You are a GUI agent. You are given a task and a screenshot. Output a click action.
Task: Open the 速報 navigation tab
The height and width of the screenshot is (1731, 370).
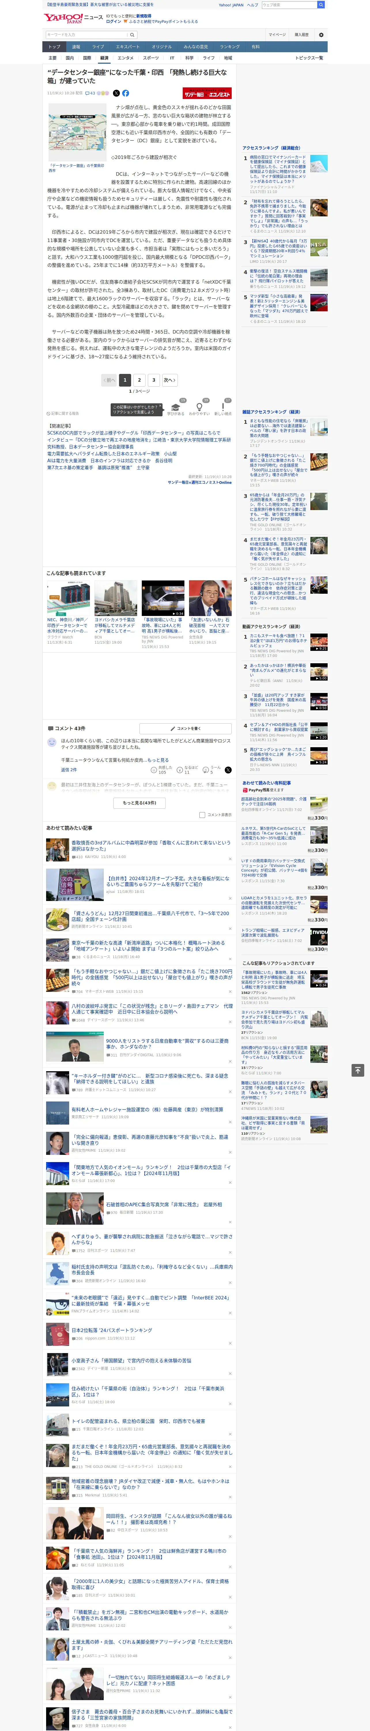click(76, 47)
